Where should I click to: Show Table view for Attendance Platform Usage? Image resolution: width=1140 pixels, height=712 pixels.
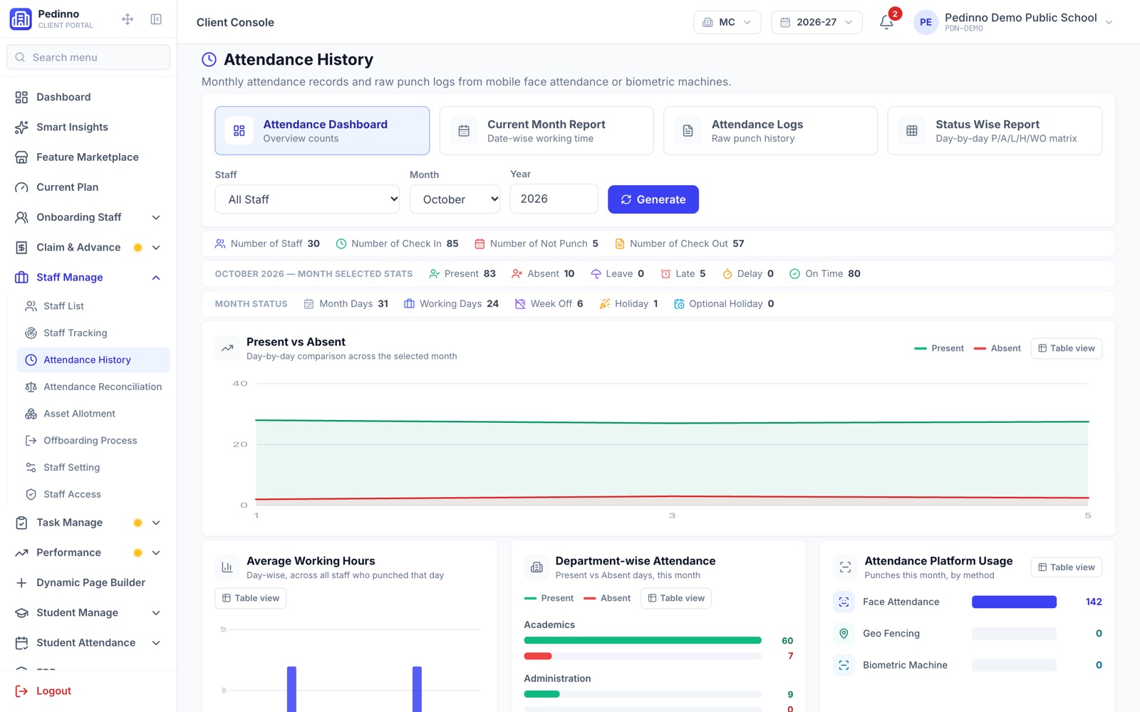(1066, 567)
